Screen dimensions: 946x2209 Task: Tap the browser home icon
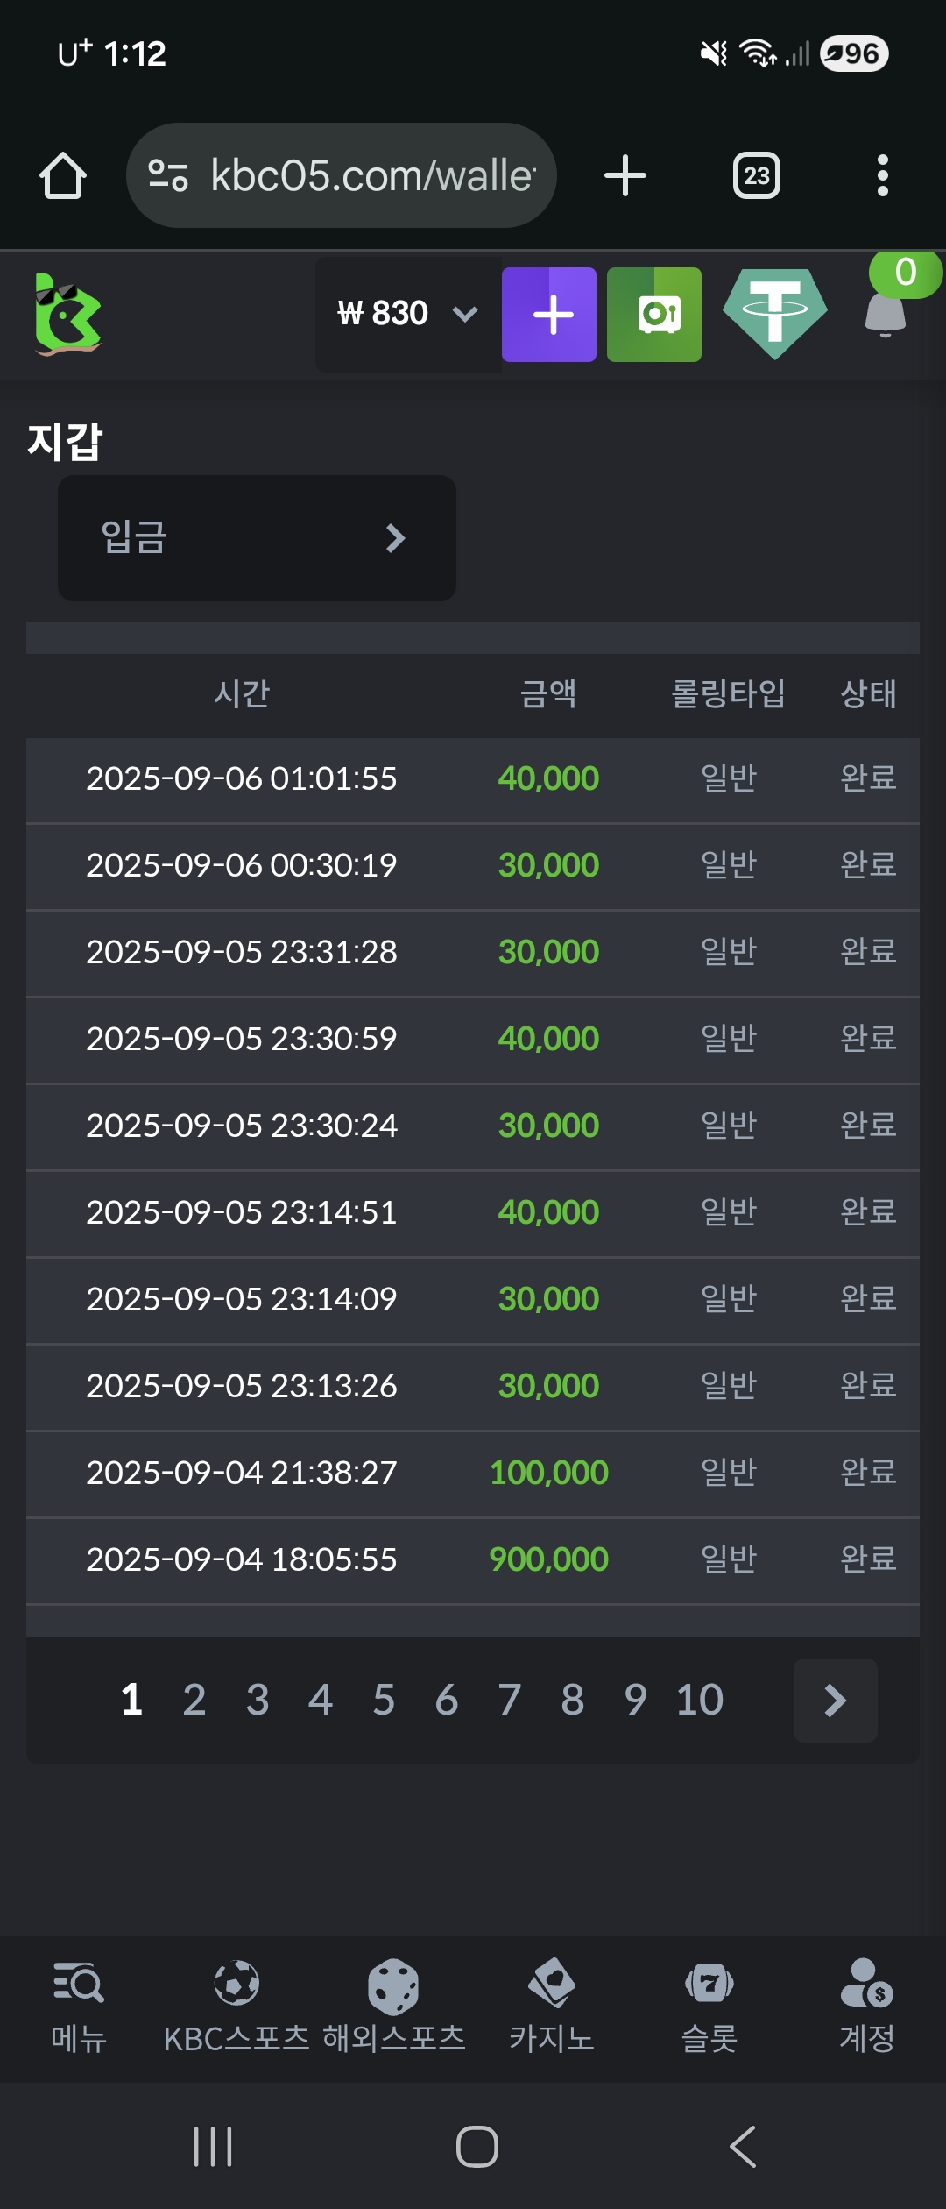coord(63,175)
